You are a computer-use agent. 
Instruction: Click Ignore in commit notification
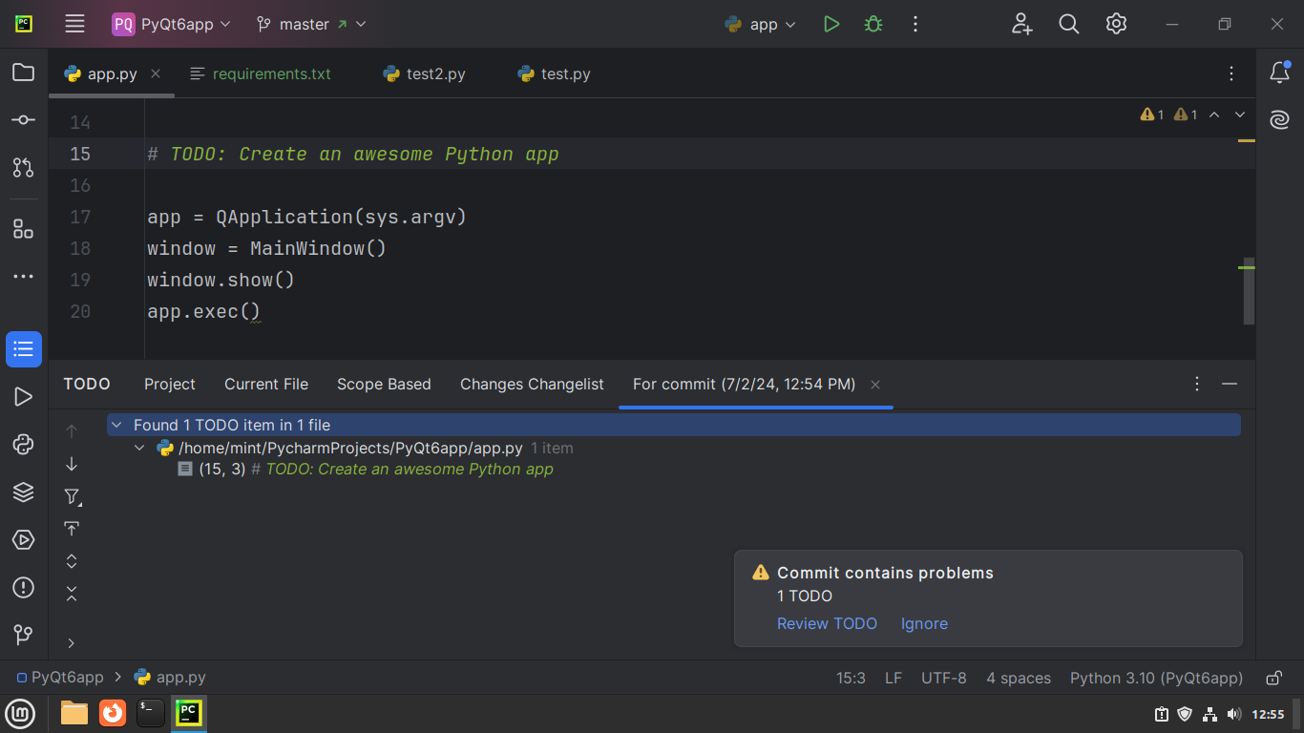pyautogui.click(x=924, y=623)
